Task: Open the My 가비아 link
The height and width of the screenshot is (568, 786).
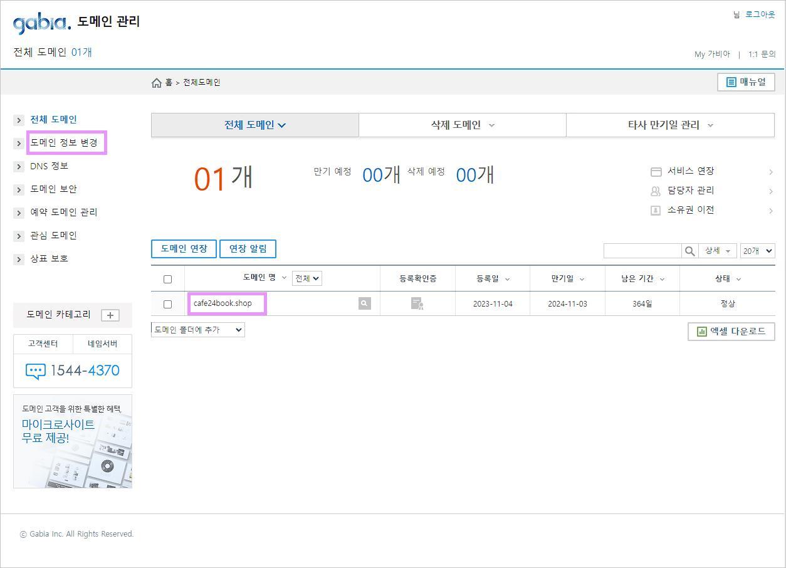Action: tap(712, 54)
